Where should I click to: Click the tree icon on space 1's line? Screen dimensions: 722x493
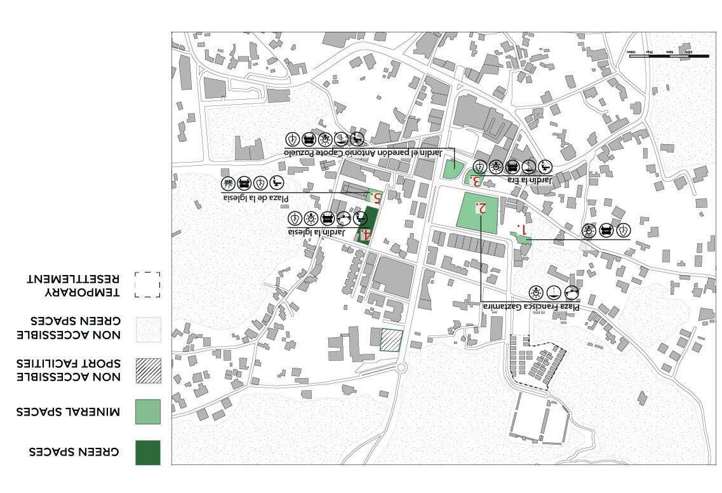[624, 231]
